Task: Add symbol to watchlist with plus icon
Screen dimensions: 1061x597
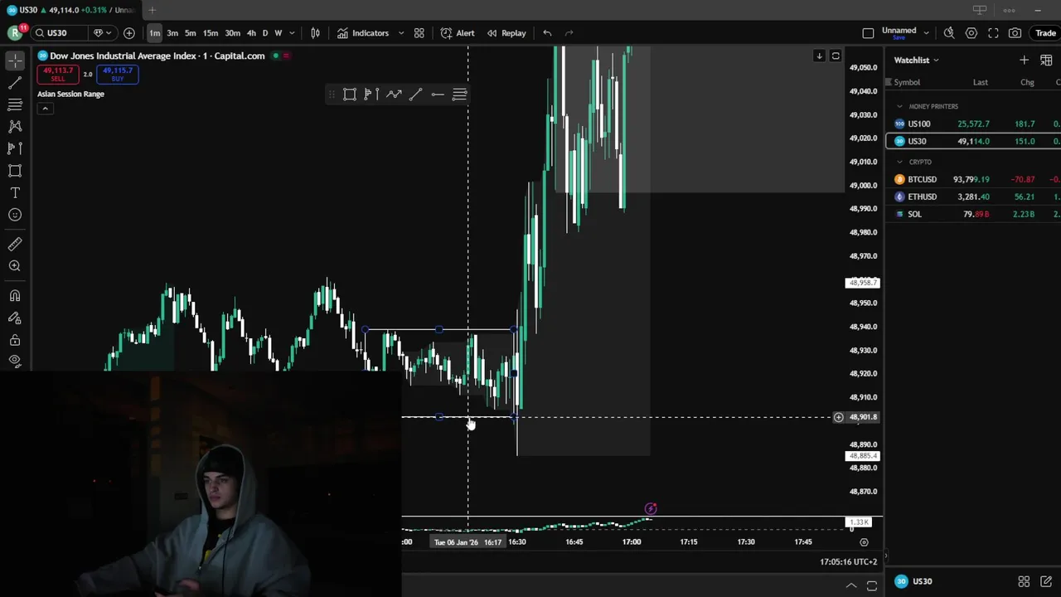Action: 1025,60
